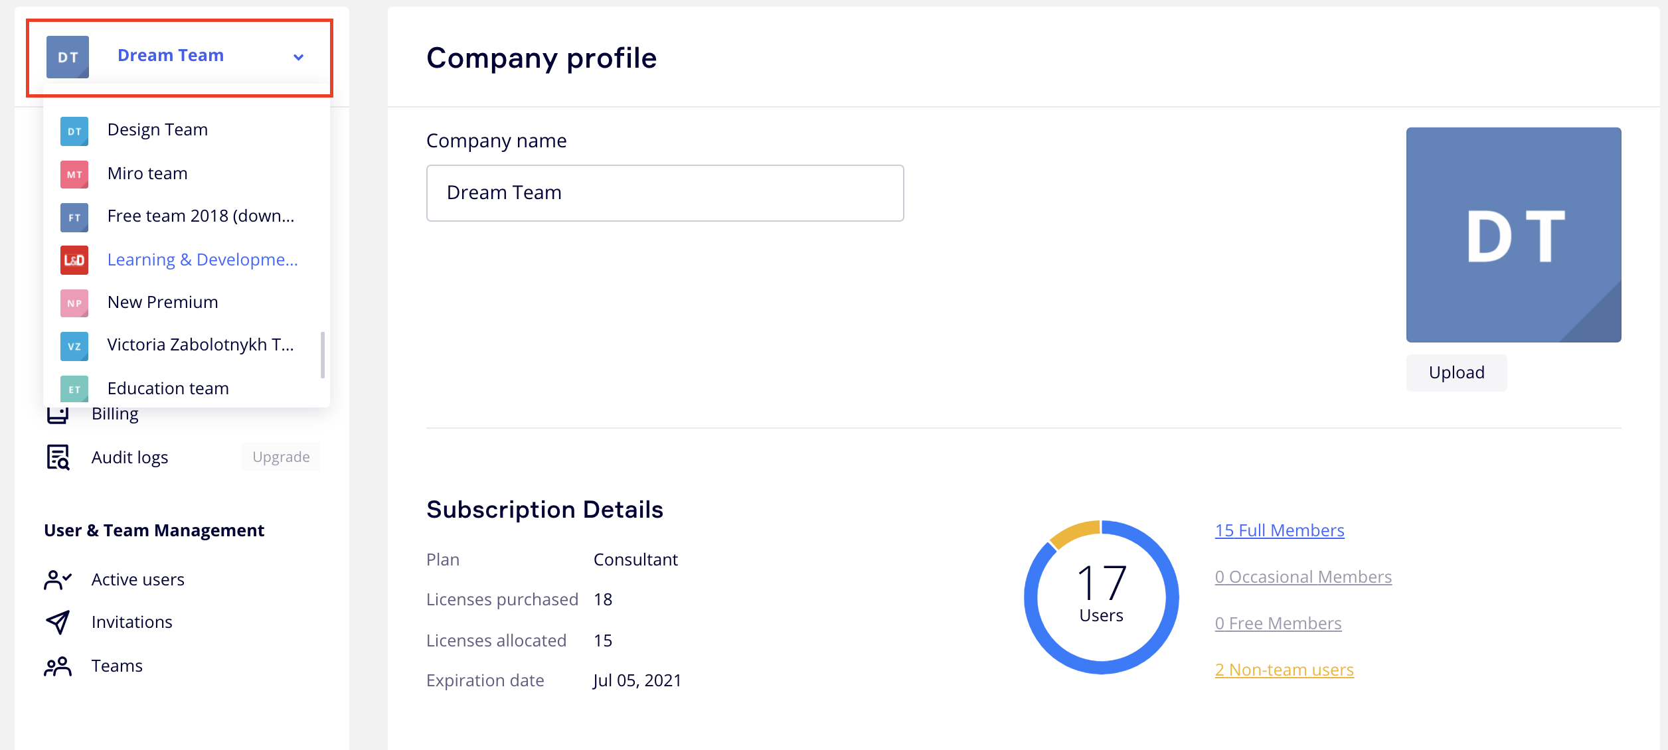Select Education team in dropdown list
The image size is (1668, 750).
(168, 389)
